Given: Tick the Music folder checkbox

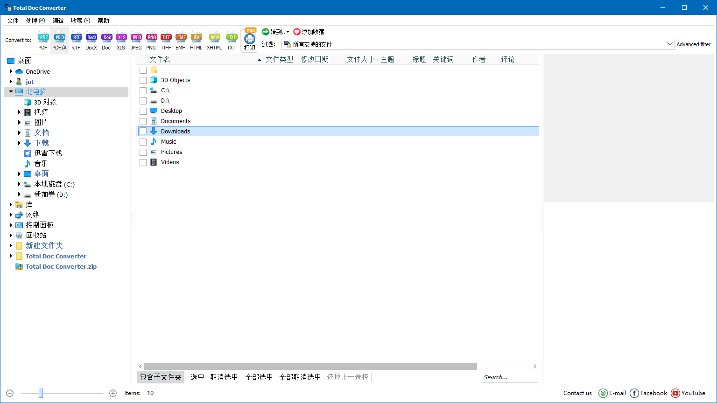Looking at the screenshot, I should 143,142.
